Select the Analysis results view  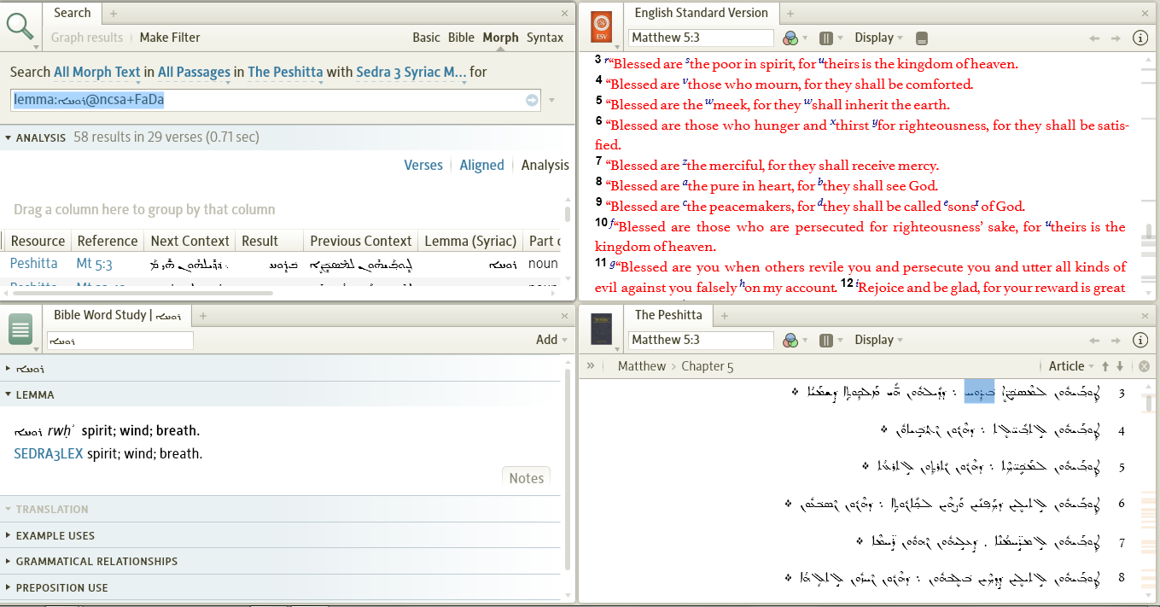pos(545,166)
